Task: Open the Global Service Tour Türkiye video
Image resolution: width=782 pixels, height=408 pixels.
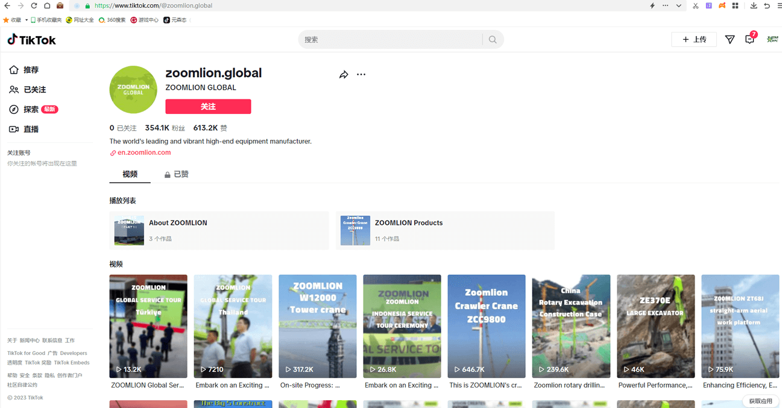Action: click(x=148, y=326)
